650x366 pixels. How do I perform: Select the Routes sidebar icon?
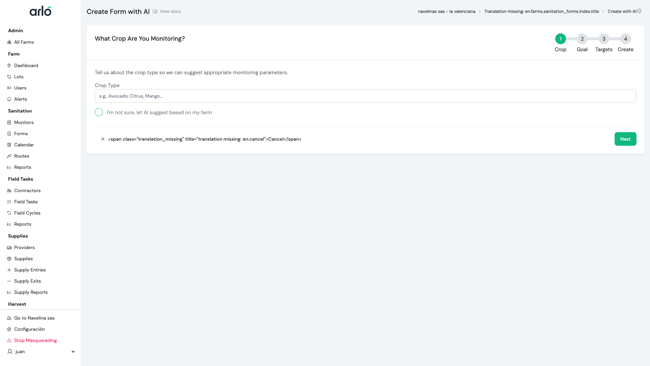[9, 156]
